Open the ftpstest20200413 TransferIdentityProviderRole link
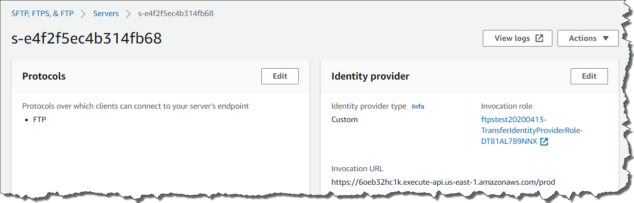Viewport: 634px width, 203px height. click(532, 130)
